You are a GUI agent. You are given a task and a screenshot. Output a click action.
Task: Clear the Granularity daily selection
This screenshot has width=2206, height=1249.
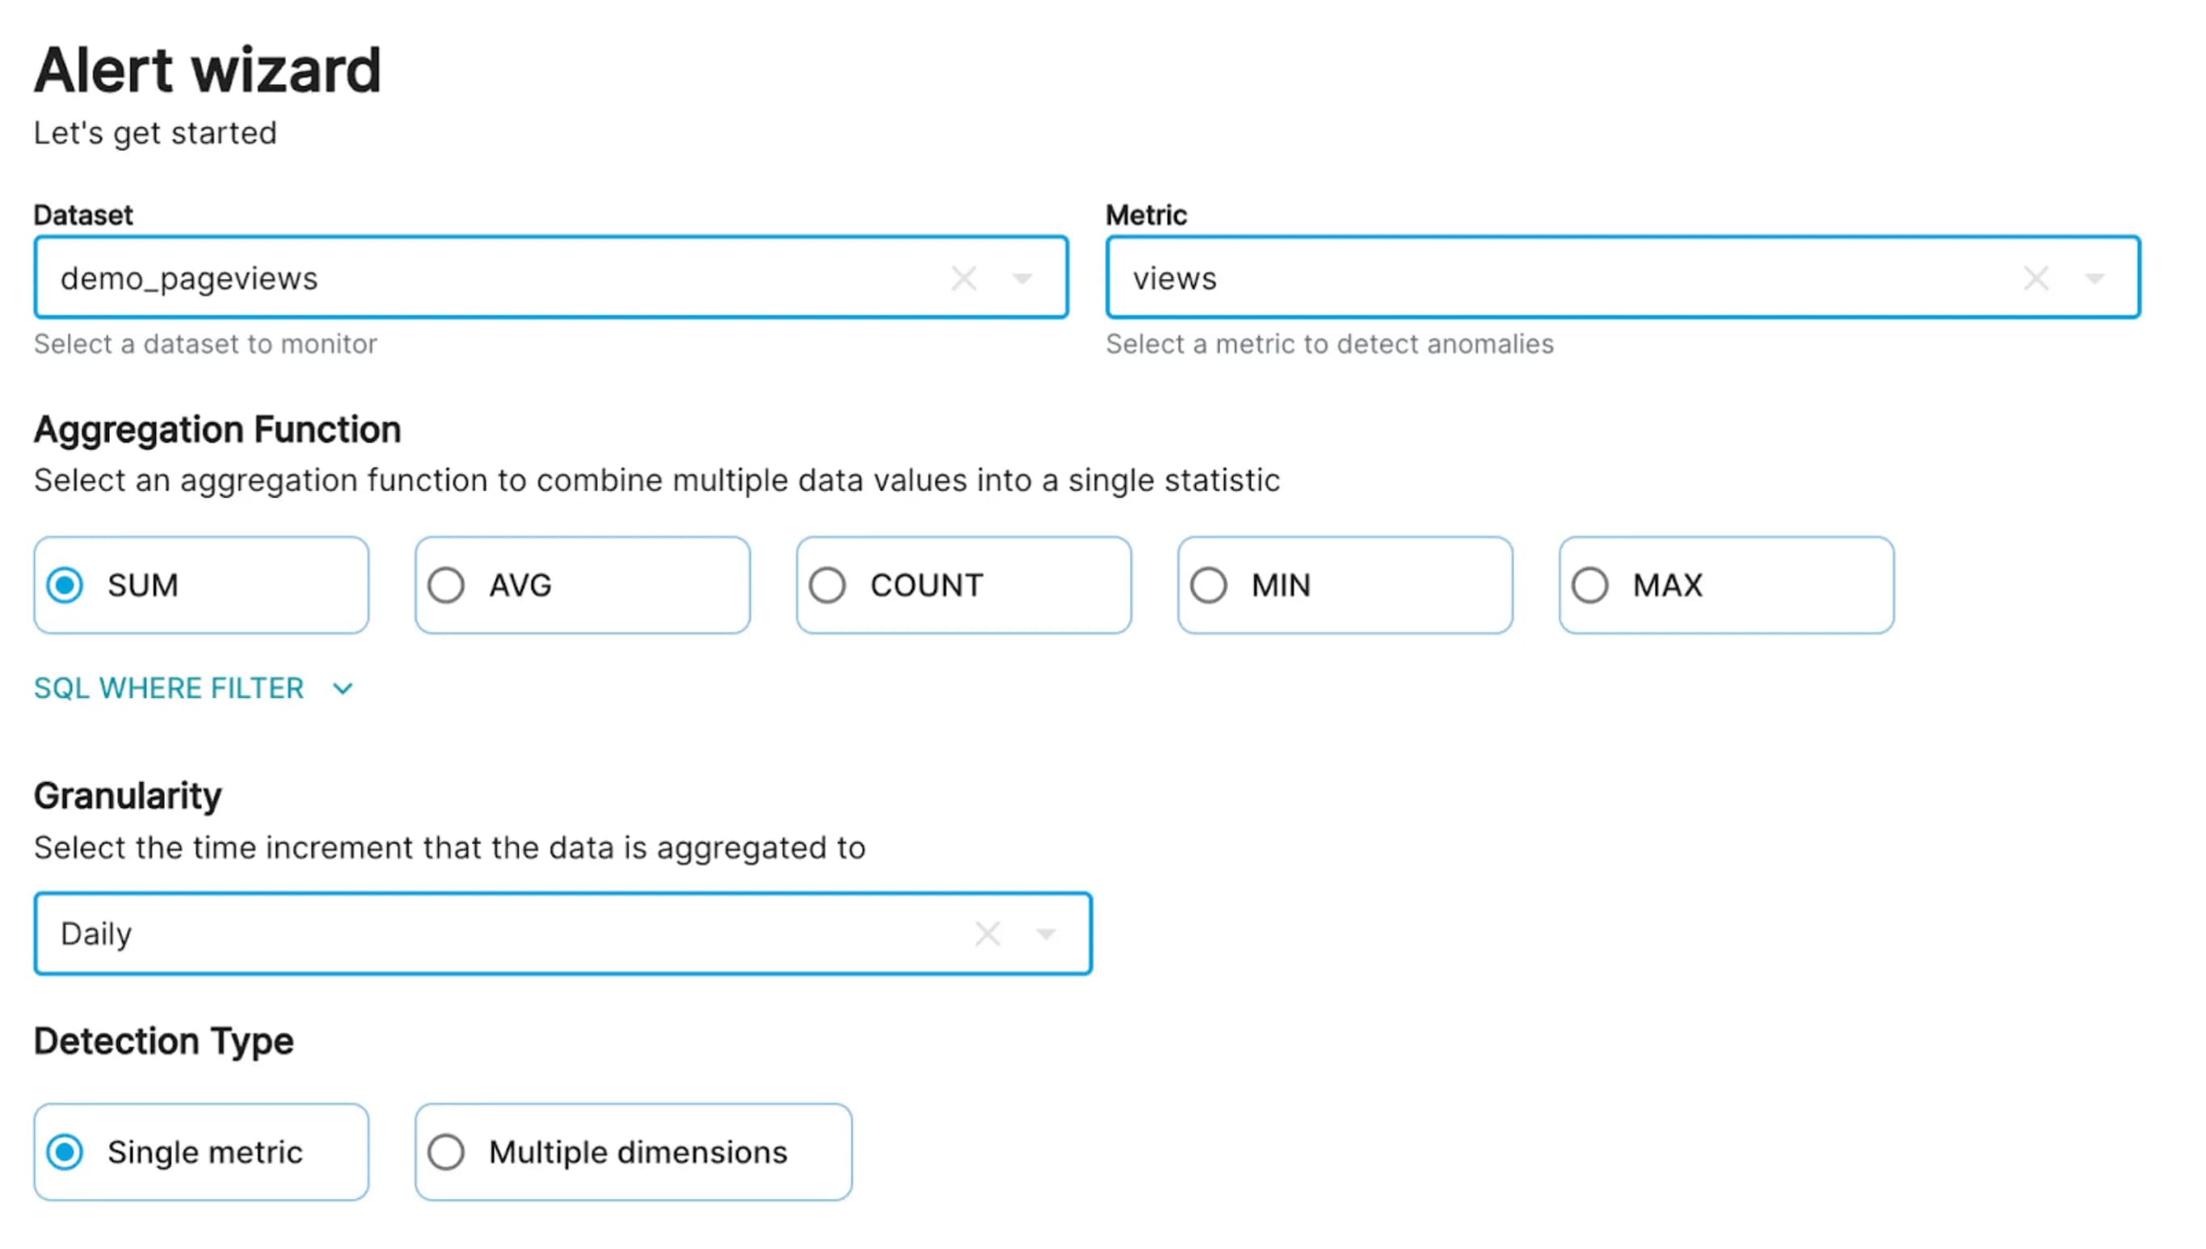(x=987, y=932)
